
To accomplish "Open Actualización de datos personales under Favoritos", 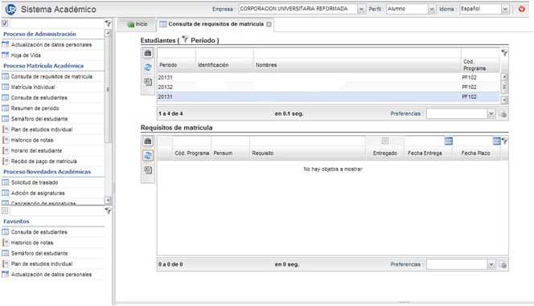I will pos(51,275).
